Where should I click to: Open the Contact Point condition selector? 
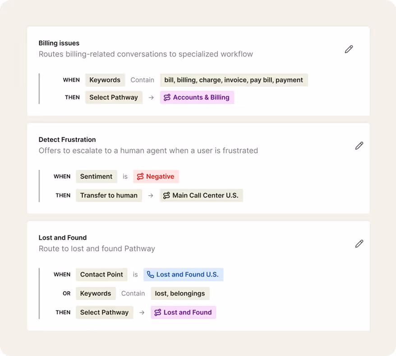tap(101, 275)
